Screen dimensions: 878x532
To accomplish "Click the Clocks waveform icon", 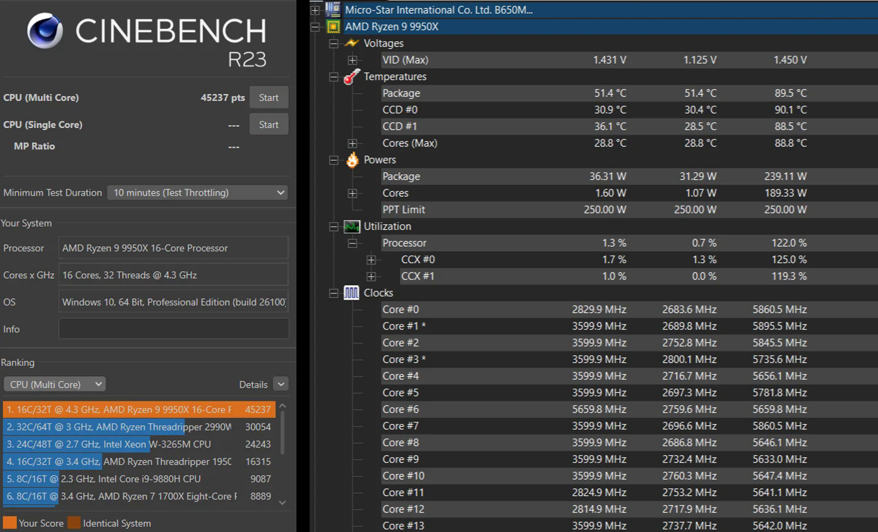I will [352, 293].
